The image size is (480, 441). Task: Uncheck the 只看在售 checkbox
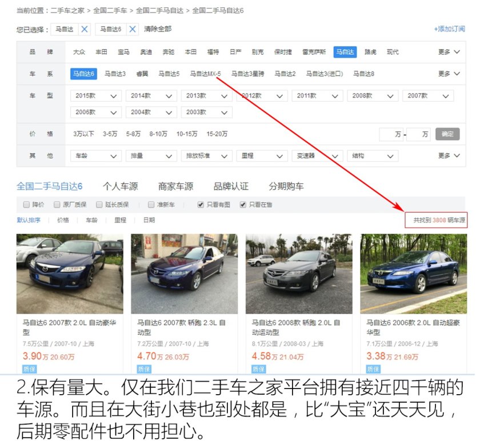243,205
